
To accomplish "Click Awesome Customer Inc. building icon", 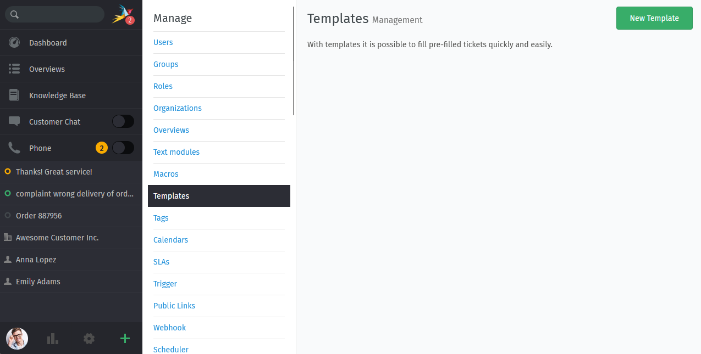I will click(8, 238).
